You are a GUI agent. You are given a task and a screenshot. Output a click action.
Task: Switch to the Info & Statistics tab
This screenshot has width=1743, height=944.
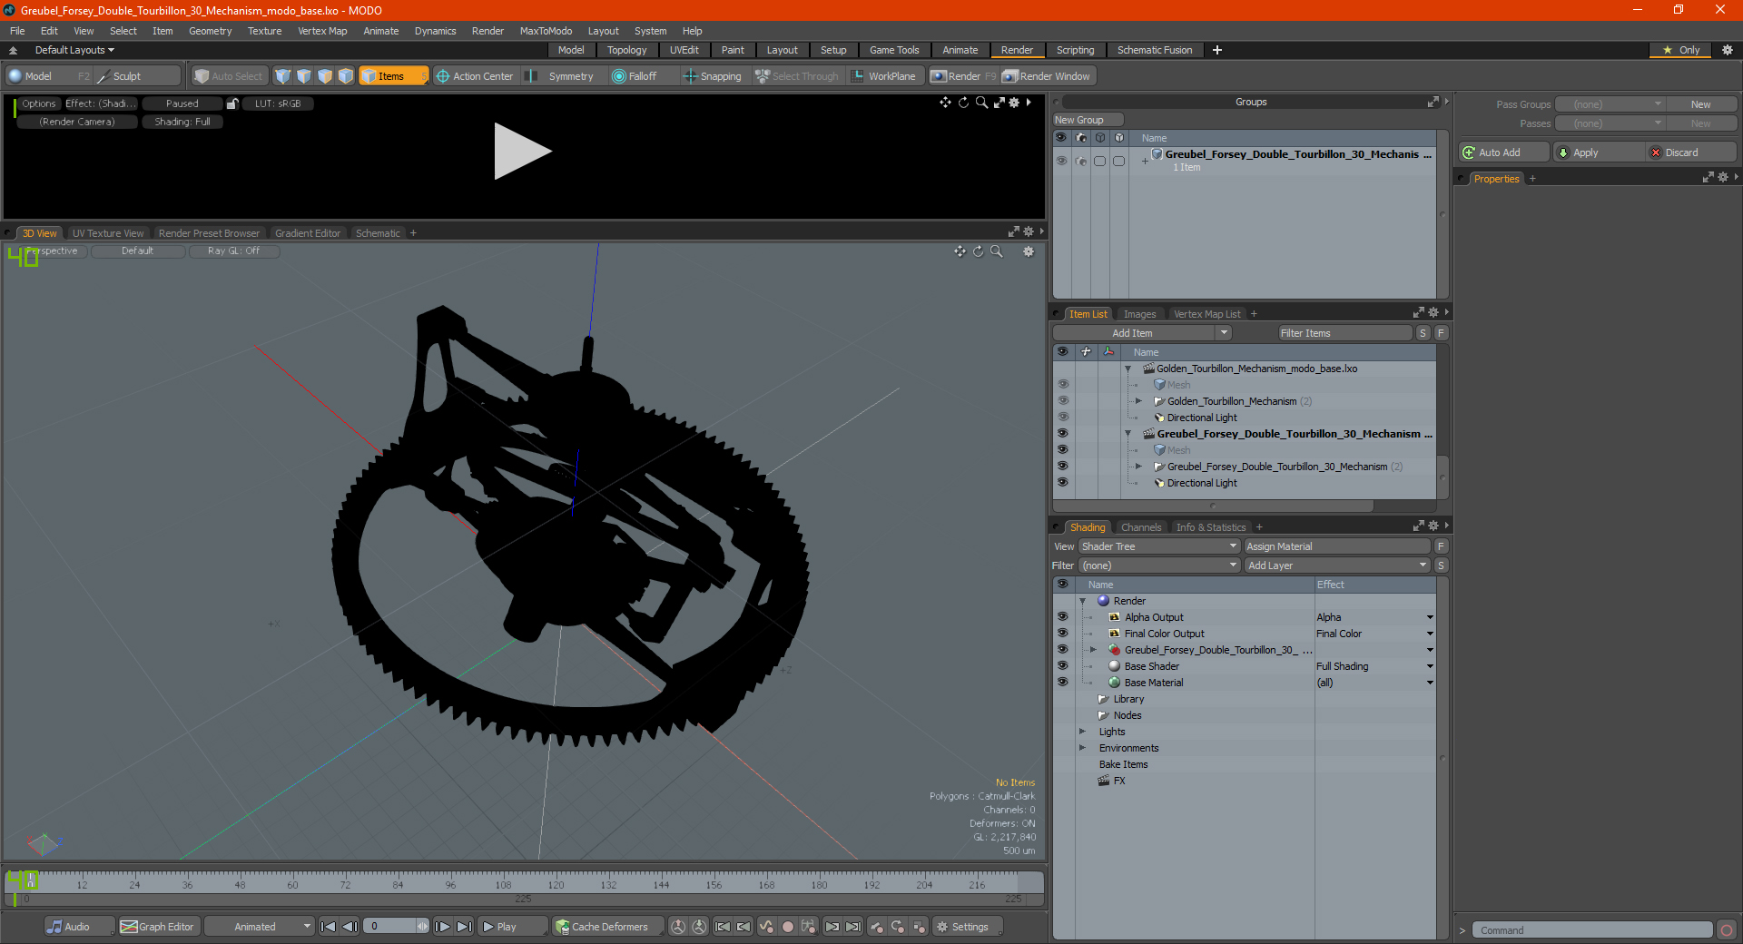[1211, 527]
